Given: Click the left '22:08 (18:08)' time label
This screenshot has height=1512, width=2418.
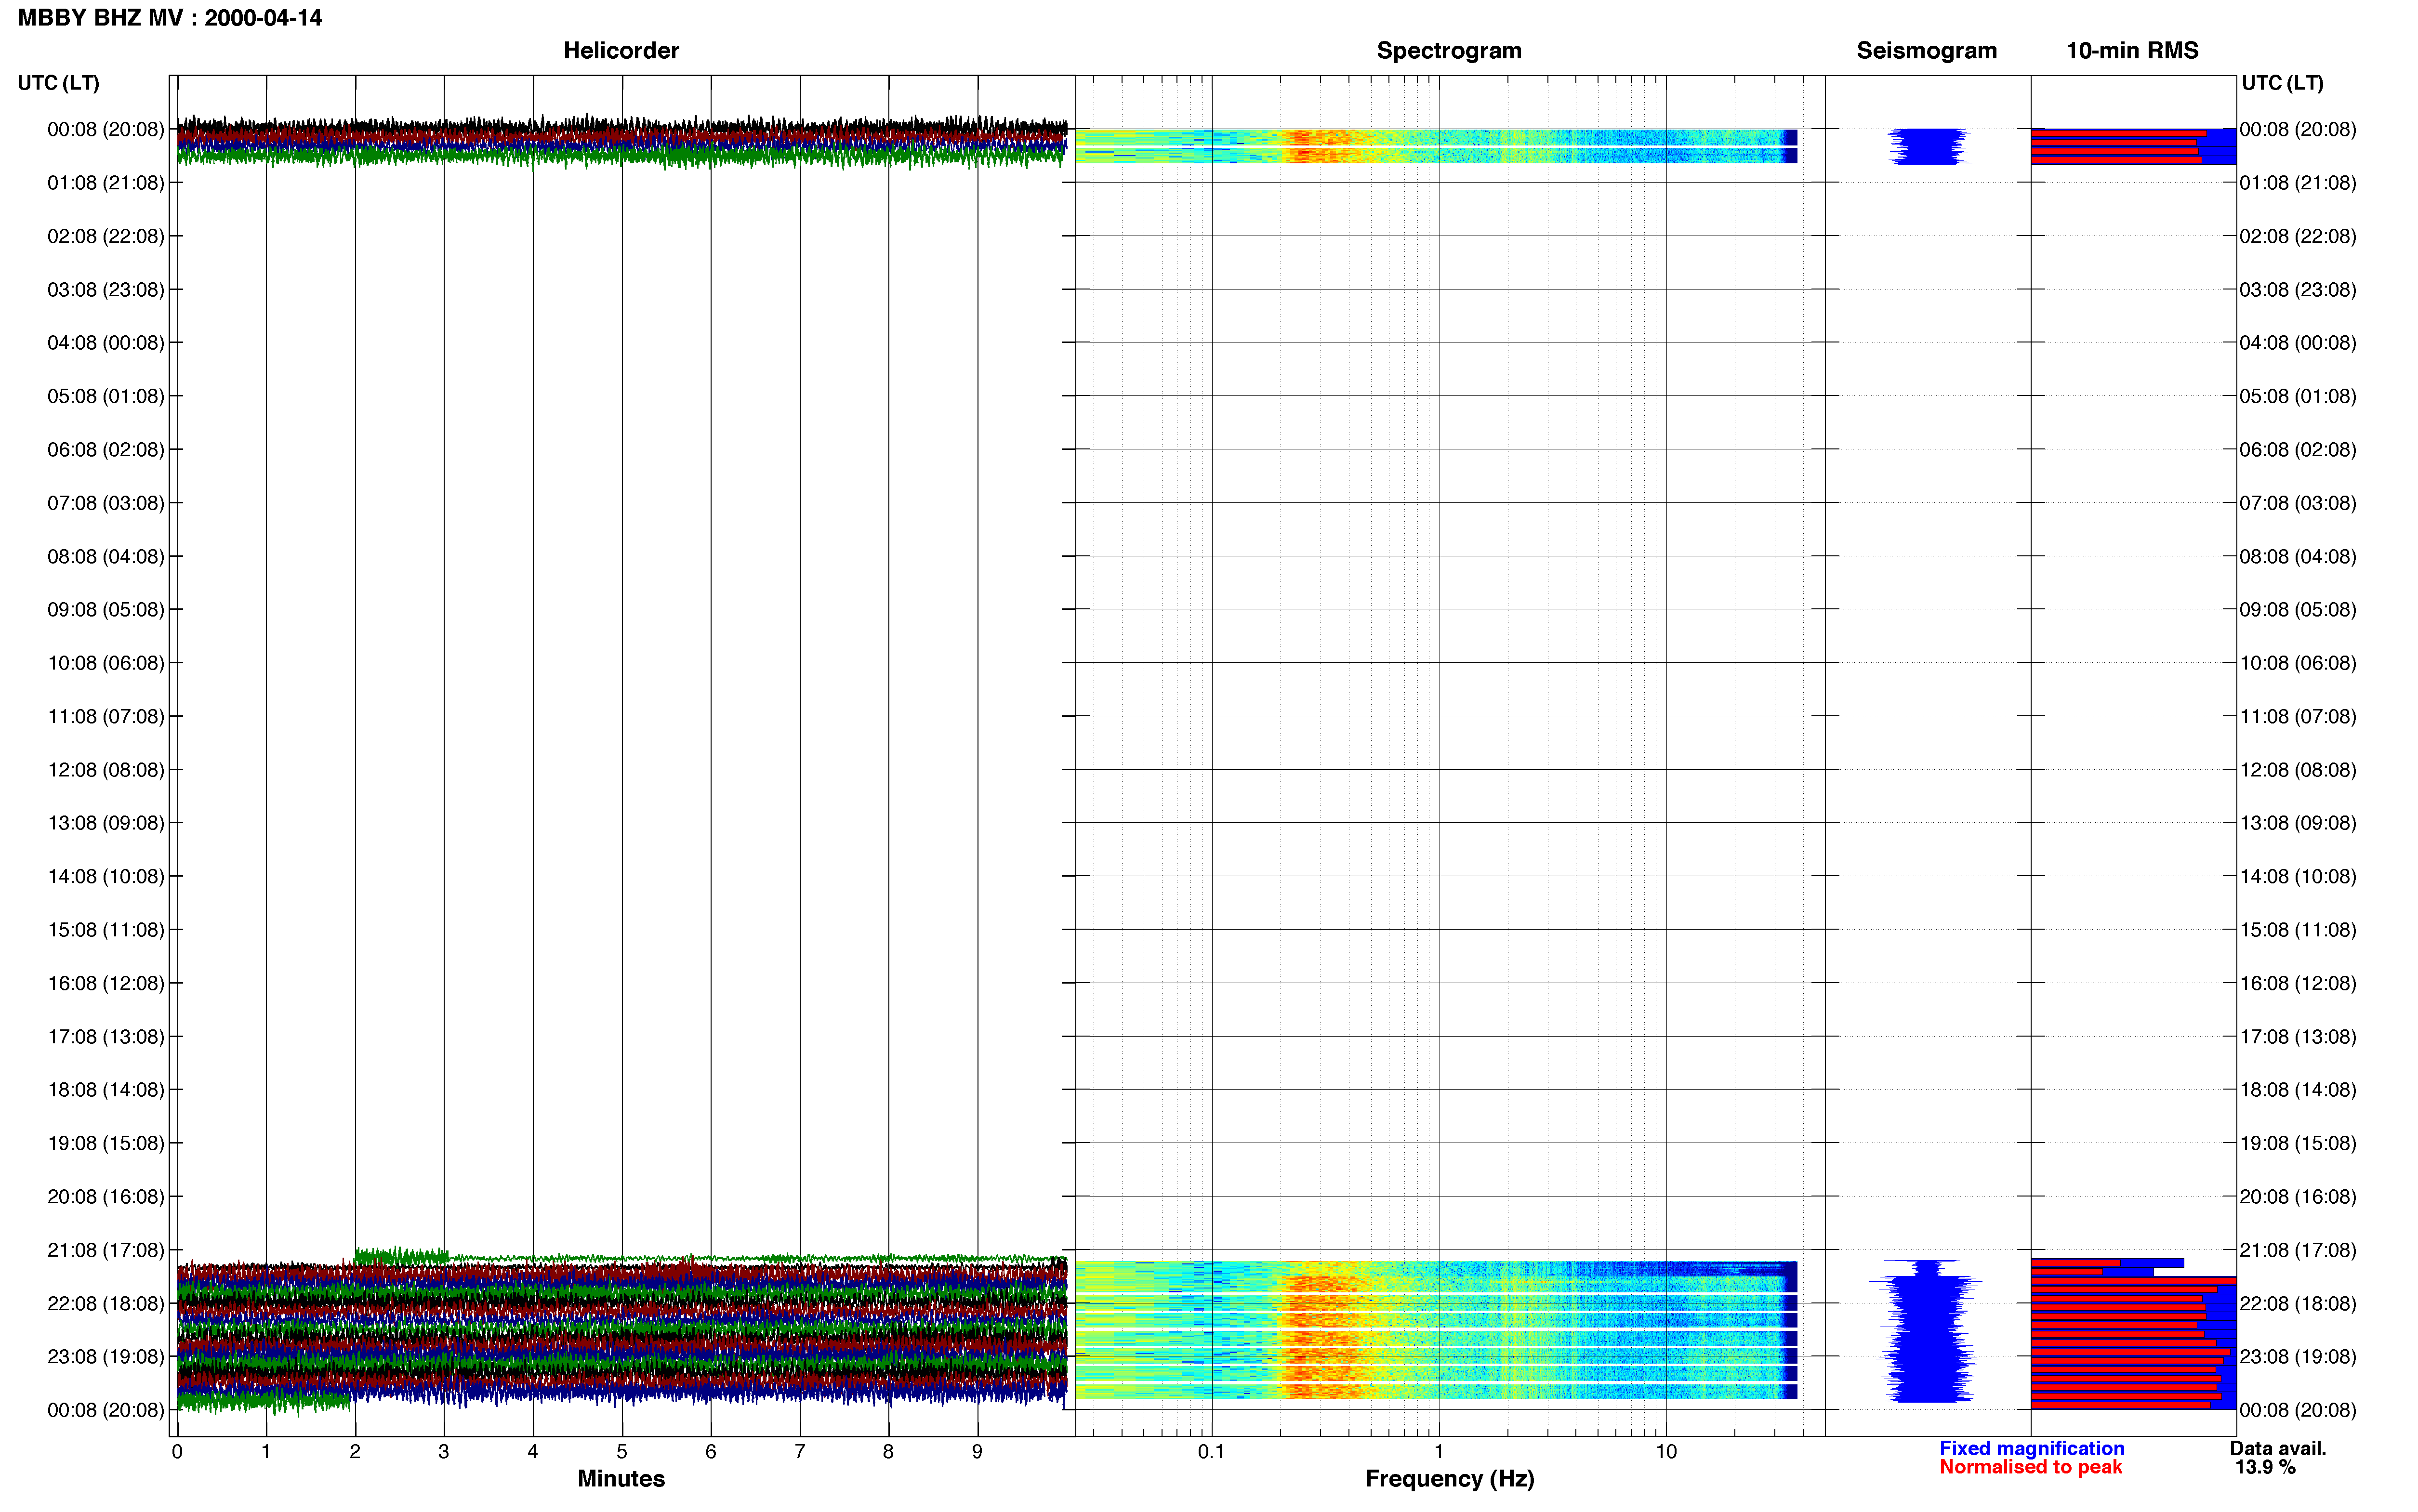Looking at the screenshot, I should pyautogui.click(x=106, y=1304).
